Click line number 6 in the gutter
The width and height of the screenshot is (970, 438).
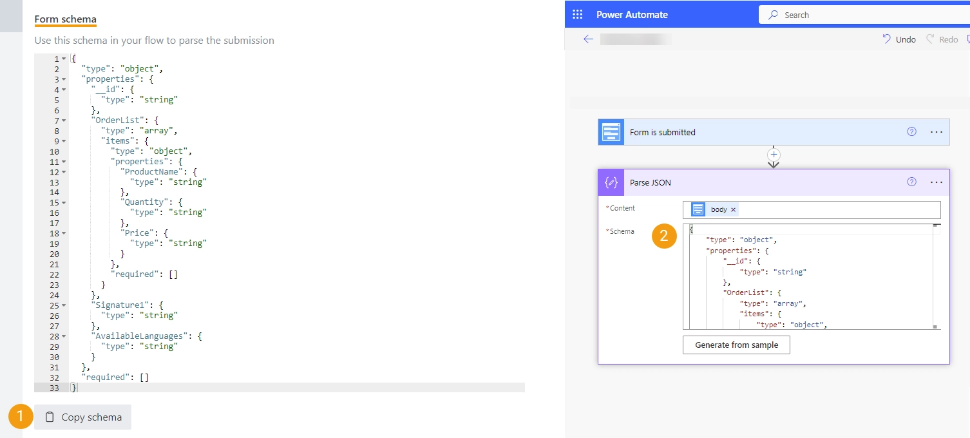click(57, 110)
